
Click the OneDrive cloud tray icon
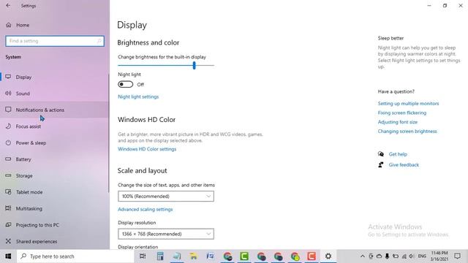coord(379,256)
